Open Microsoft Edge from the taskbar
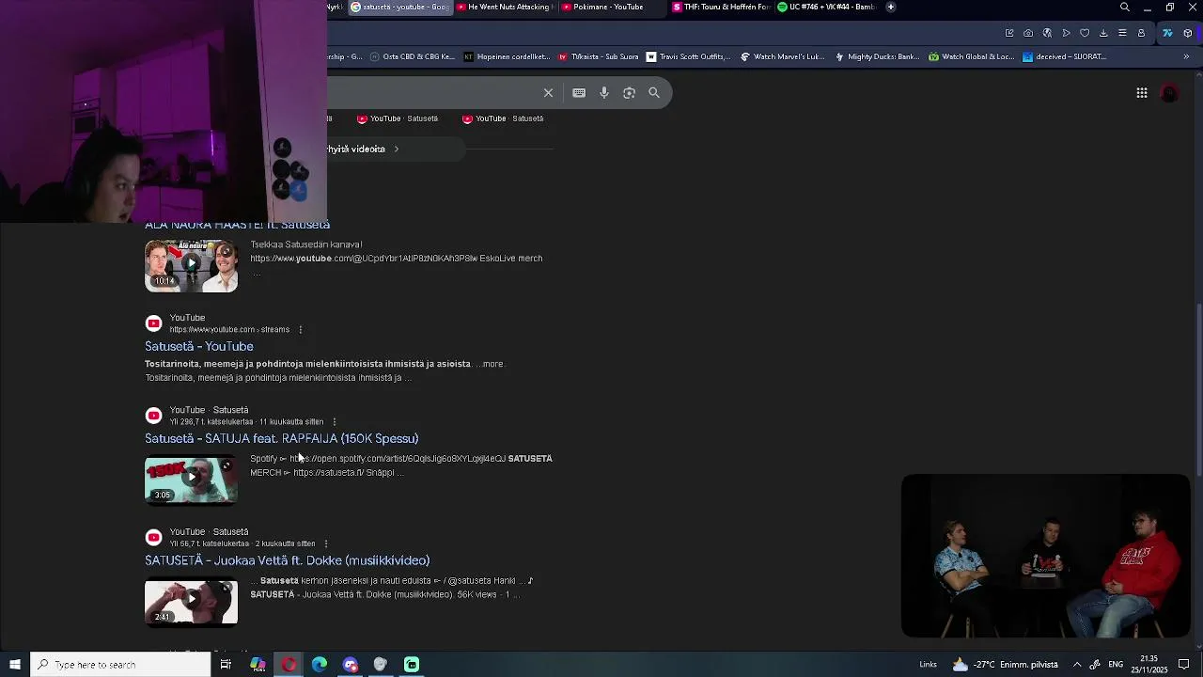This screenshot has height=677, width=1203. pos(320,665)
